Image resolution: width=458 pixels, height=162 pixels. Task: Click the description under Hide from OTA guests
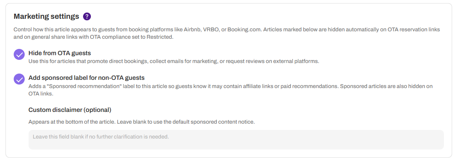[x=174, y=61]
